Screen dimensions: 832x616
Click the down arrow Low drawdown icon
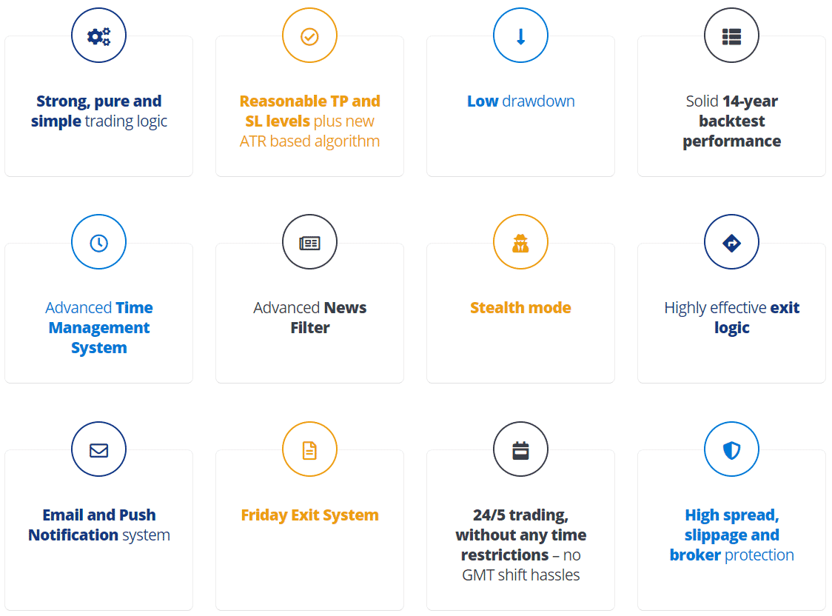(520, 36)
